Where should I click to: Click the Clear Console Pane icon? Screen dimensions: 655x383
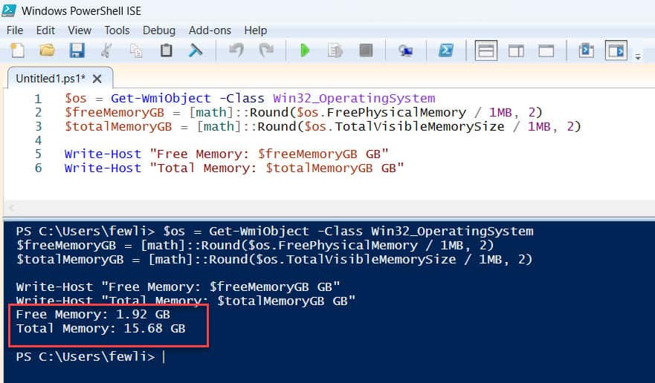click(x=196, y=50)
